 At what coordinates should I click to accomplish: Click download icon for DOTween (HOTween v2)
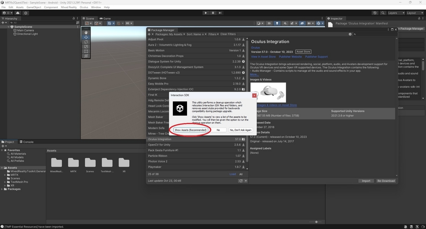tap(244, 72)
